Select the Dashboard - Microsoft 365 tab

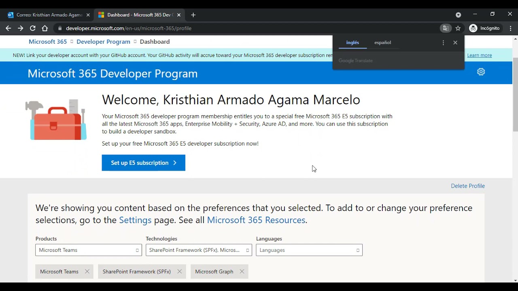[x=140, y=15]
